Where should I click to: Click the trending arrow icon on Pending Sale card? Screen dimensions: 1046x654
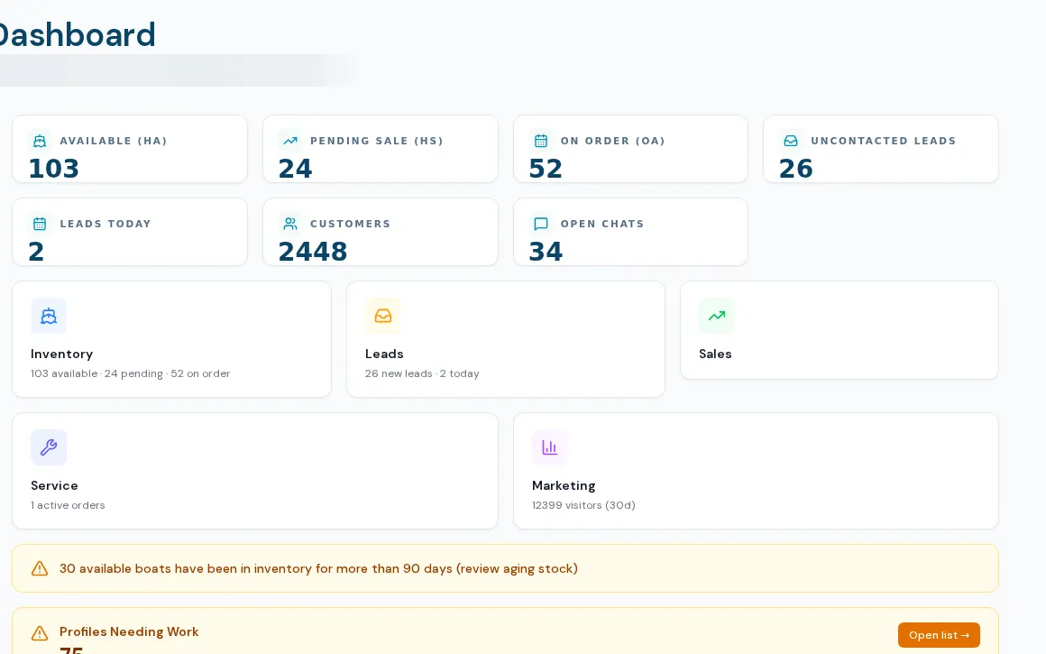(x=290, y=141)
